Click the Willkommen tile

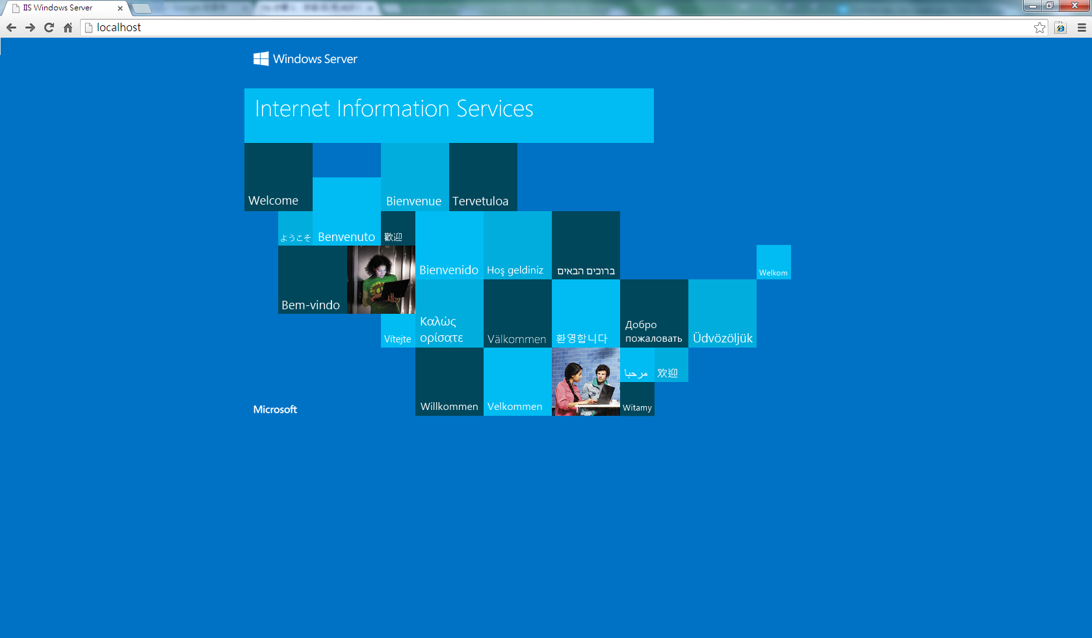point(449,381)
